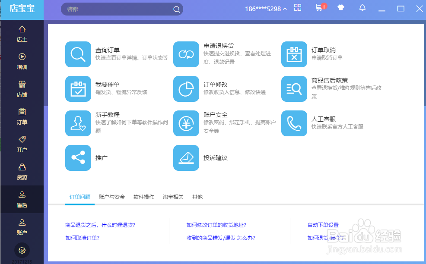Click the 人工客服 title text
Image resolution: width=426 pixels, height=264 pixels.
[323, 119]
